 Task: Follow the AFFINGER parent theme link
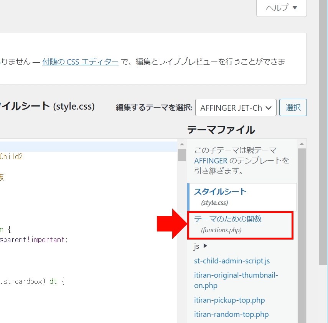[211, 160]
